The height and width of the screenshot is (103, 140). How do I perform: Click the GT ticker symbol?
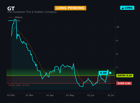pos(11,9)
